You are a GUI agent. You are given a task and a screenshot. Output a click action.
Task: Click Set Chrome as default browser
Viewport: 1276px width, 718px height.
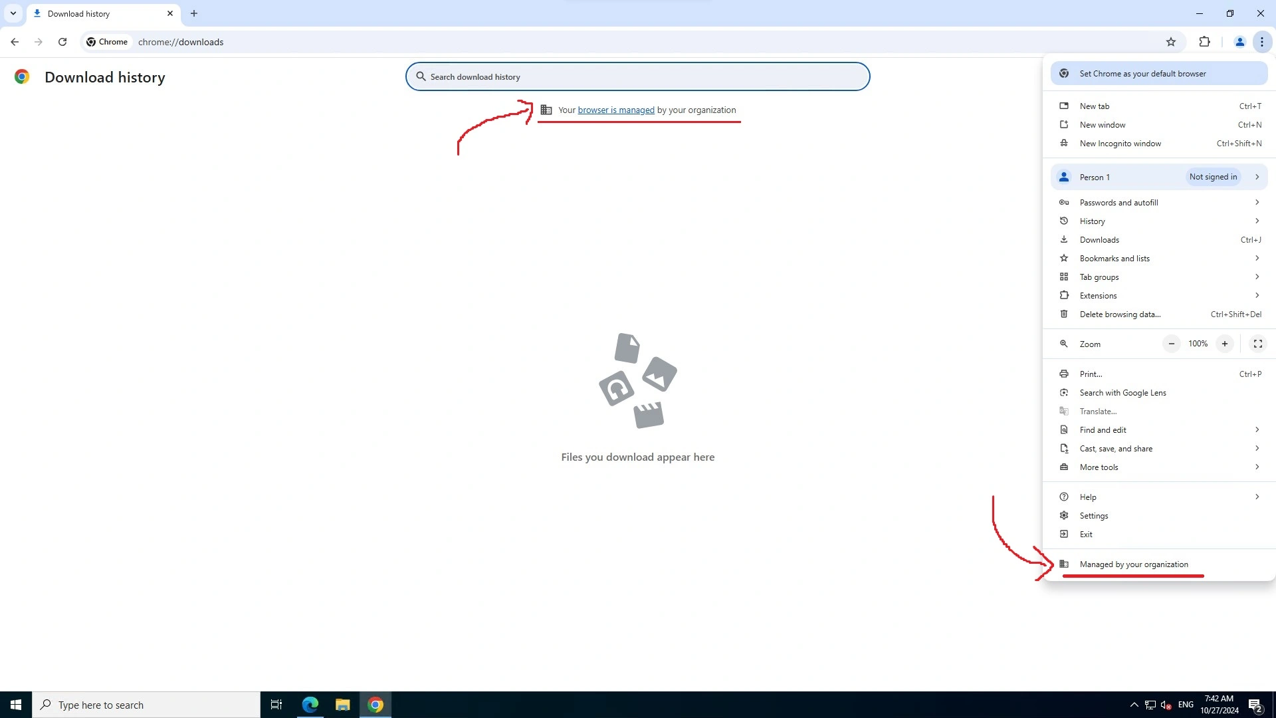click(1158, 72)
